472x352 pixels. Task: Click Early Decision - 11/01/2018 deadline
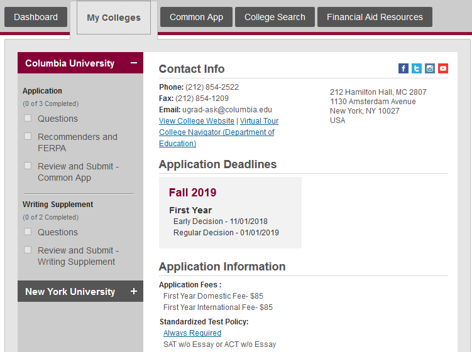221,221
